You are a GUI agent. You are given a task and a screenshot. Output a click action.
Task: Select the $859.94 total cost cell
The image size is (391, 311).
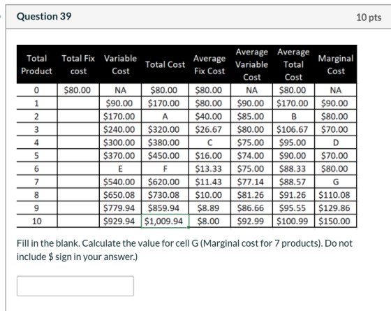coord(165,208)
